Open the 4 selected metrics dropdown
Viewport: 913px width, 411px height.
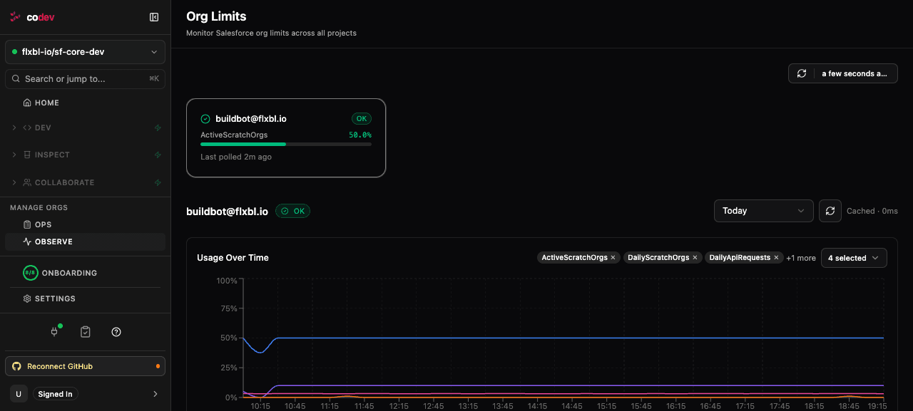pyautogui.click(x=854, y=258)
